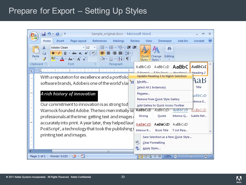246x185 pixels.
Task: Click Words: 5/222 in status bar
Action: click(x=59, y=156)
